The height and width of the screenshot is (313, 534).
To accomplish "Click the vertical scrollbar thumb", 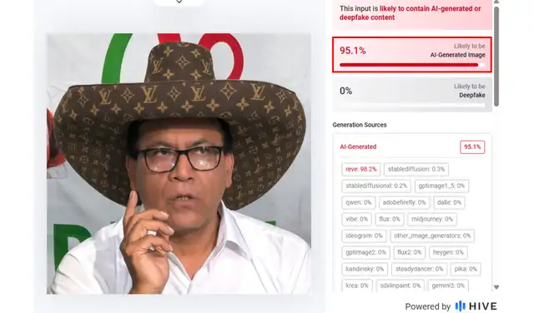I will pos(496,56).
